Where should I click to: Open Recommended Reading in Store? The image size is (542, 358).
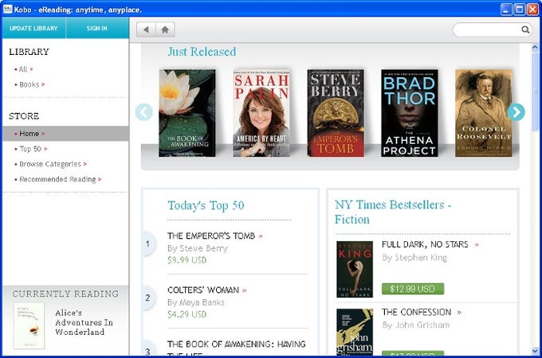point(57,179)
